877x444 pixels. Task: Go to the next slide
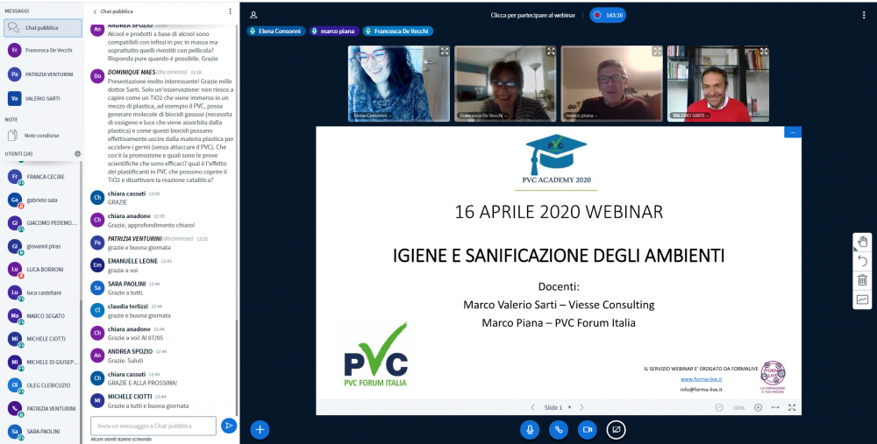pyautogui.click(x=583, y=407)
